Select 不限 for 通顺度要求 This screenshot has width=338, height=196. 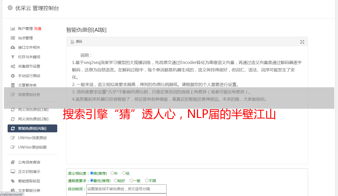pyautogui.click(x=147, y=181)
